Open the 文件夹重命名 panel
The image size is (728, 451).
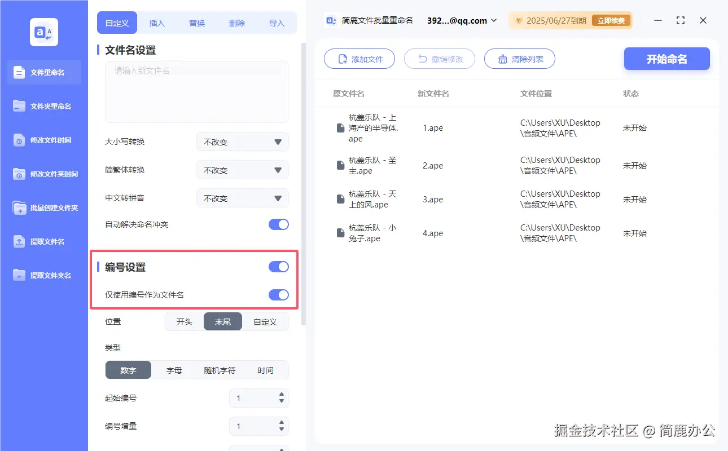(x=43, y=106)
